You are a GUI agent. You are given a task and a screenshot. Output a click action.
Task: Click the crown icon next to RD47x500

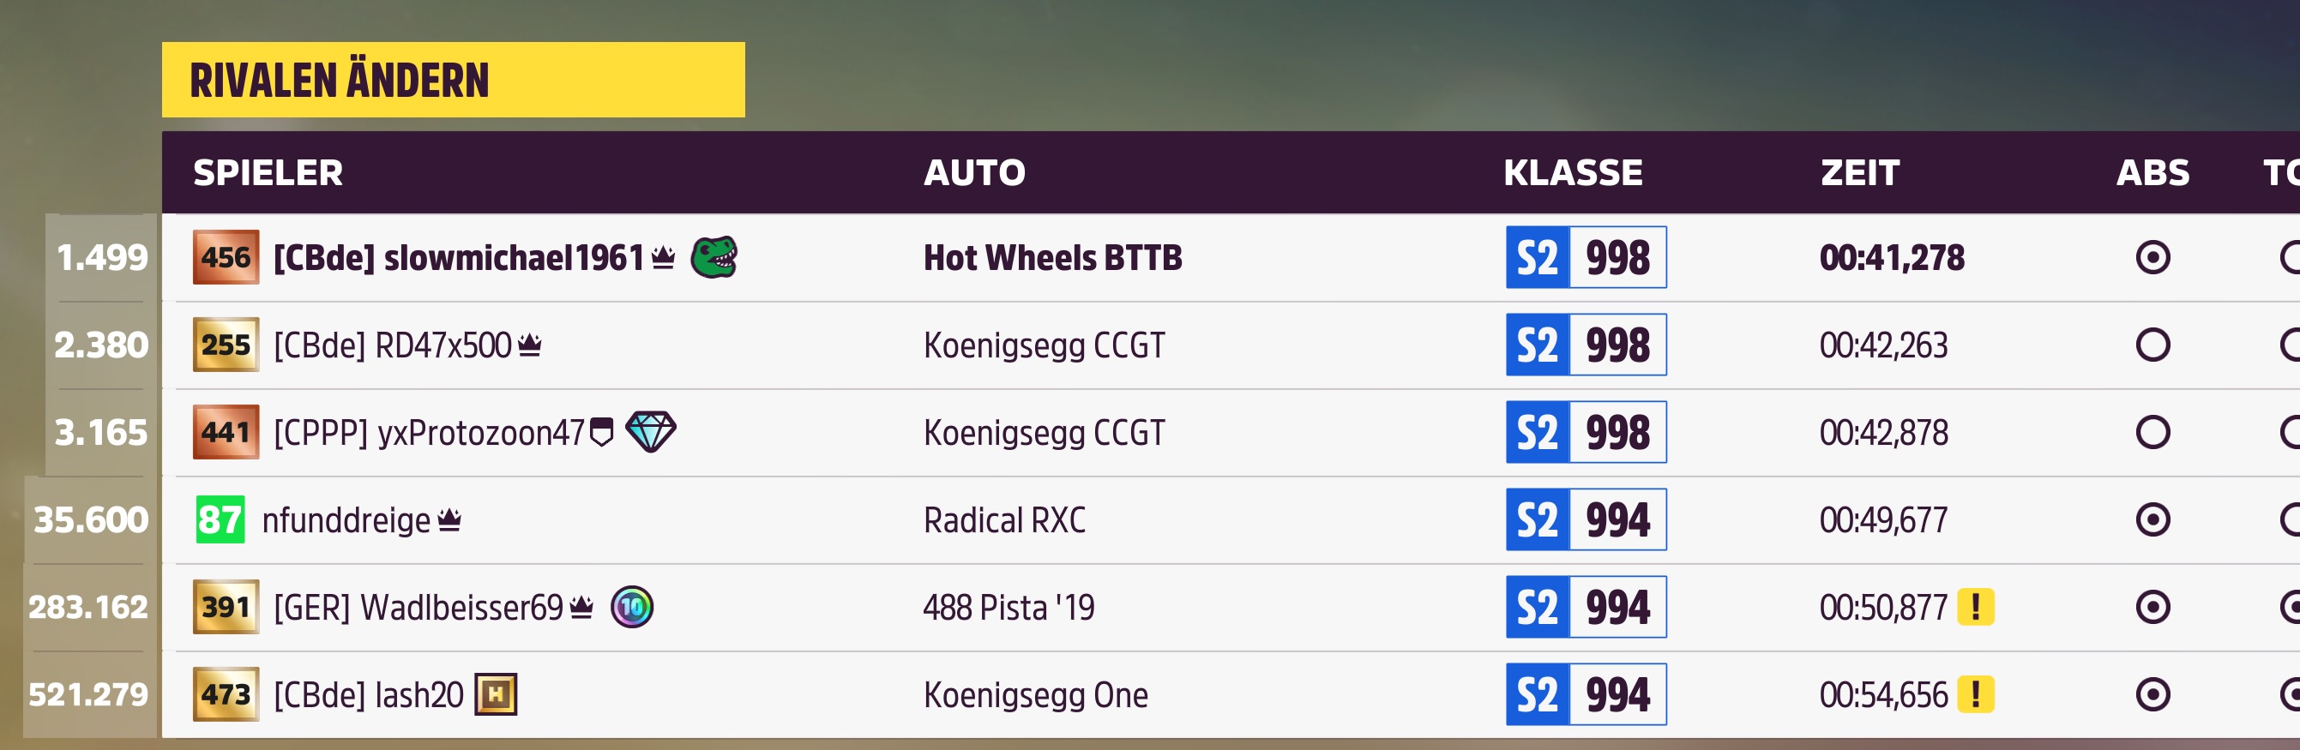pos(529,345)
